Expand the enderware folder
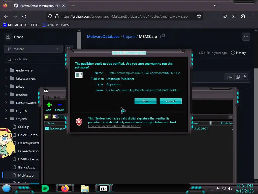258x194 pixels. click(x=6, y=70)
